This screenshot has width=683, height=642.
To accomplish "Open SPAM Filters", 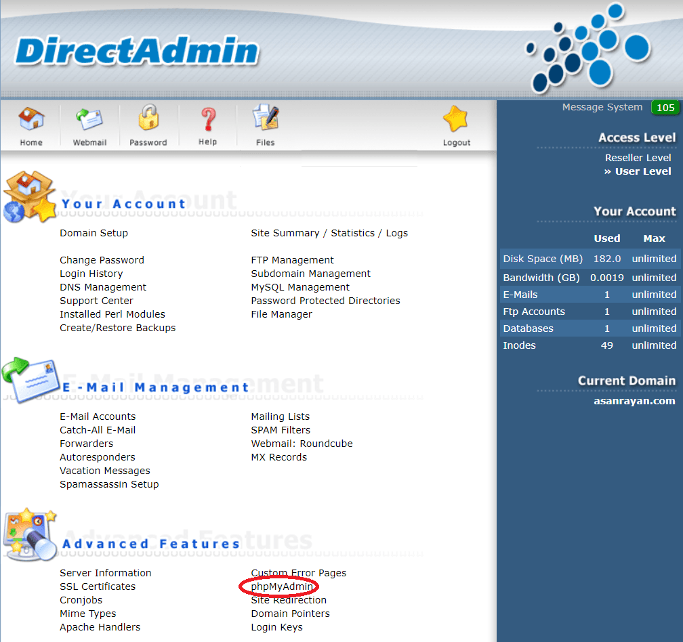I will tap(281, 429).
